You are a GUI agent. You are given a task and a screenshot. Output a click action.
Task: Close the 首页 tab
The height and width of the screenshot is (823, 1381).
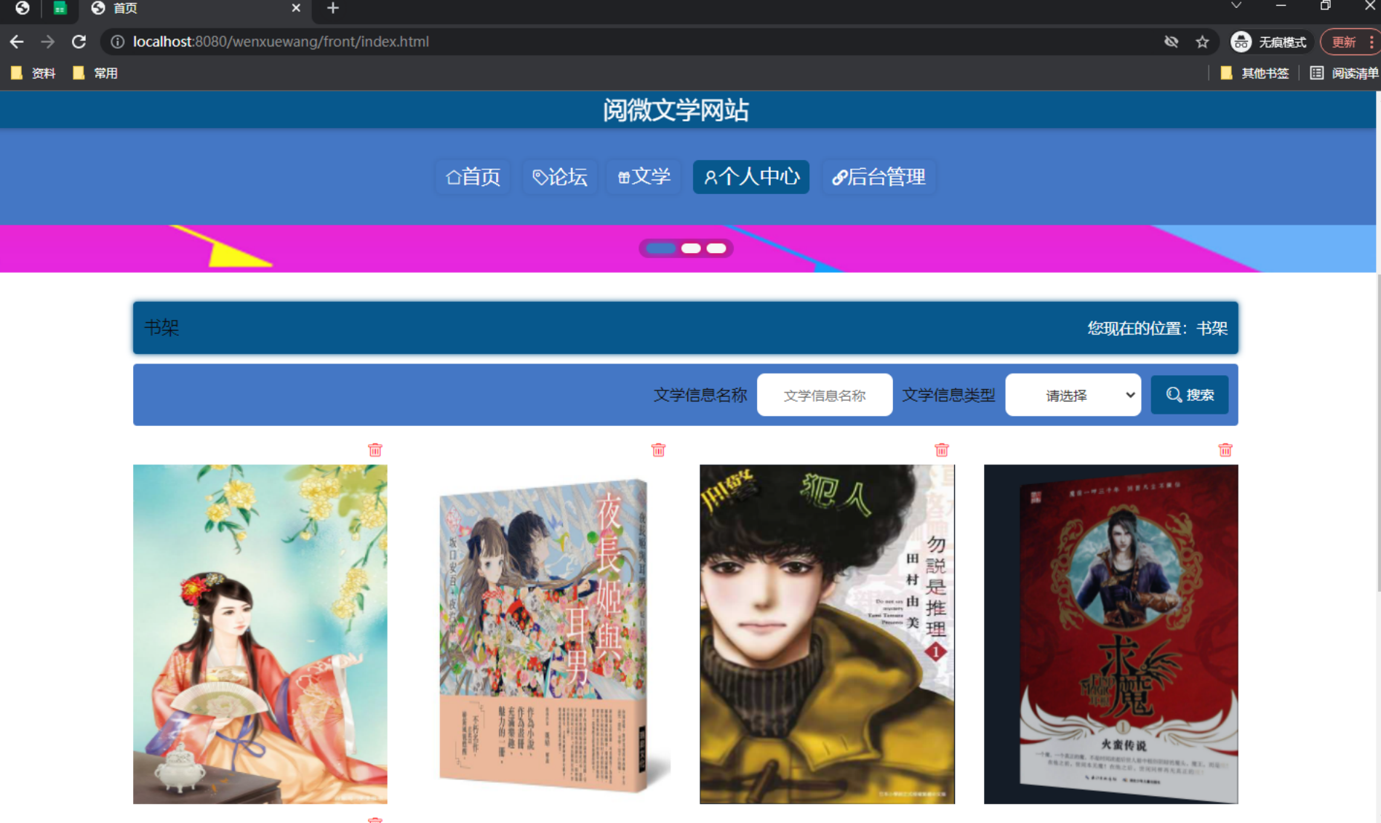(296, 8)
